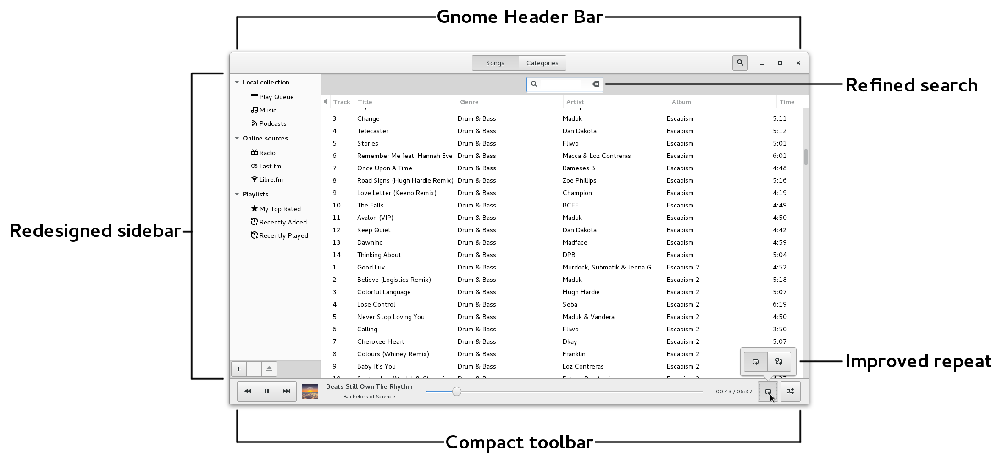Image resolution: width=991 pixels, height=459 pixels.
Task: Select Music in Local collection
Action: tap(267, 110)
